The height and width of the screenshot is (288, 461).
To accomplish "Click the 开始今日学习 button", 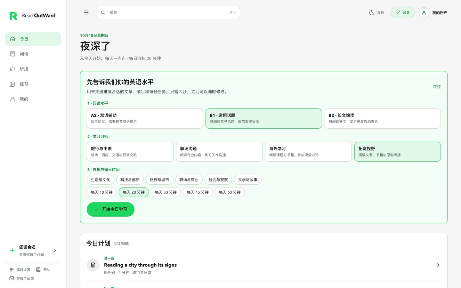I will pyautogui.click(x=110, y=209).
